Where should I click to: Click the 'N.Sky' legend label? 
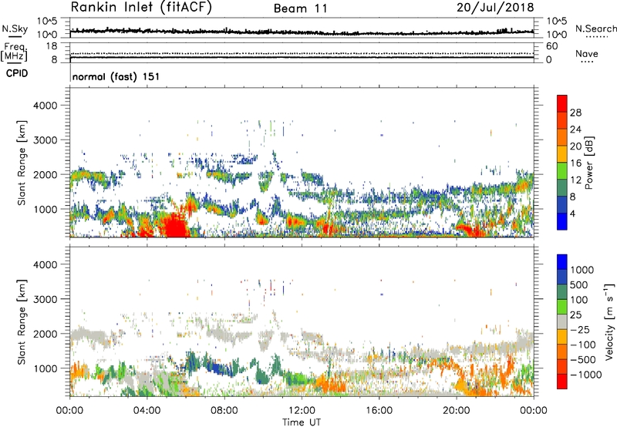pos(15,29)
